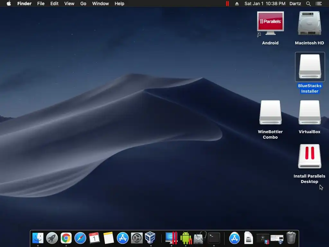The height and width of the screenshot is (247, 329).
Task: Launch Safari compass icon in Dock
Action: click(x=80, y=238)
